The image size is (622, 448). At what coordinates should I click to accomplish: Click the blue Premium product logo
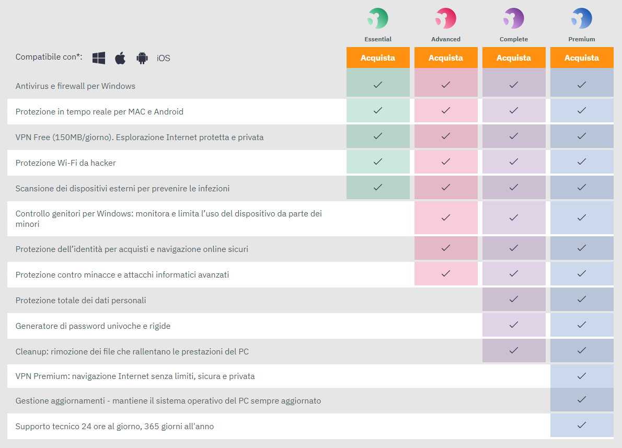(x=581, y=18)
